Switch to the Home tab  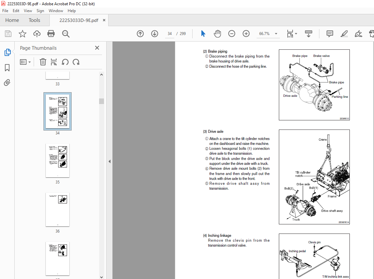click(12, 20)
